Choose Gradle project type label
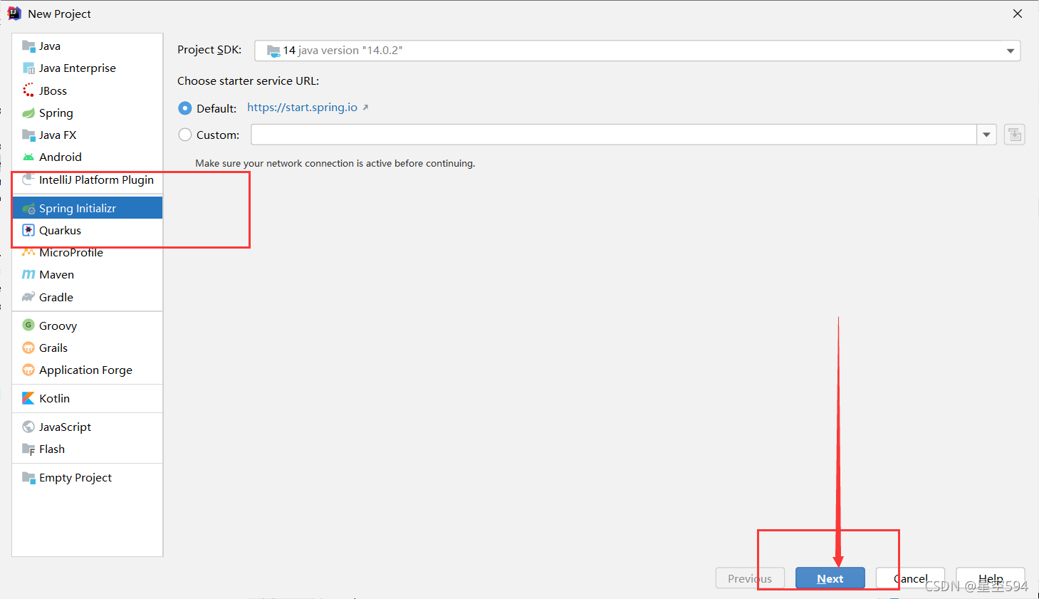1039x599 pixels. 56,298
